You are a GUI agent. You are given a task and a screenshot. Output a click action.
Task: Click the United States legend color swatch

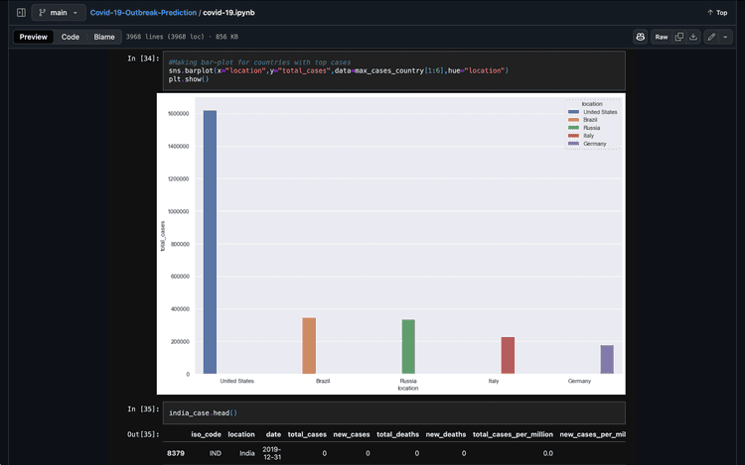(x=572, y=112)
